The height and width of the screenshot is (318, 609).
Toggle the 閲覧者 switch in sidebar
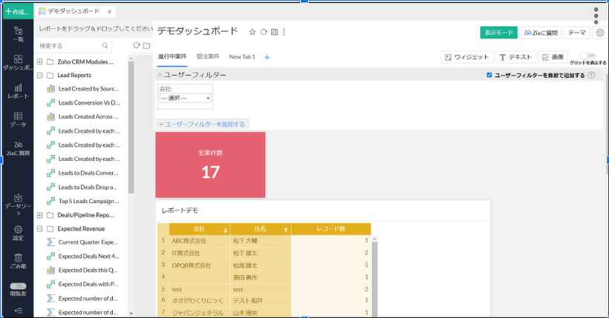pos(17,286)
